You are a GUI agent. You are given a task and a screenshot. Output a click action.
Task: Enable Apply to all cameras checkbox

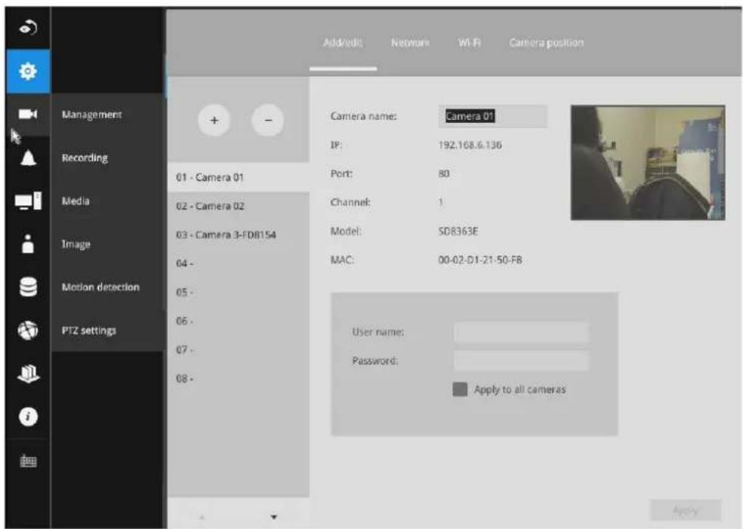tap(460, 389)
